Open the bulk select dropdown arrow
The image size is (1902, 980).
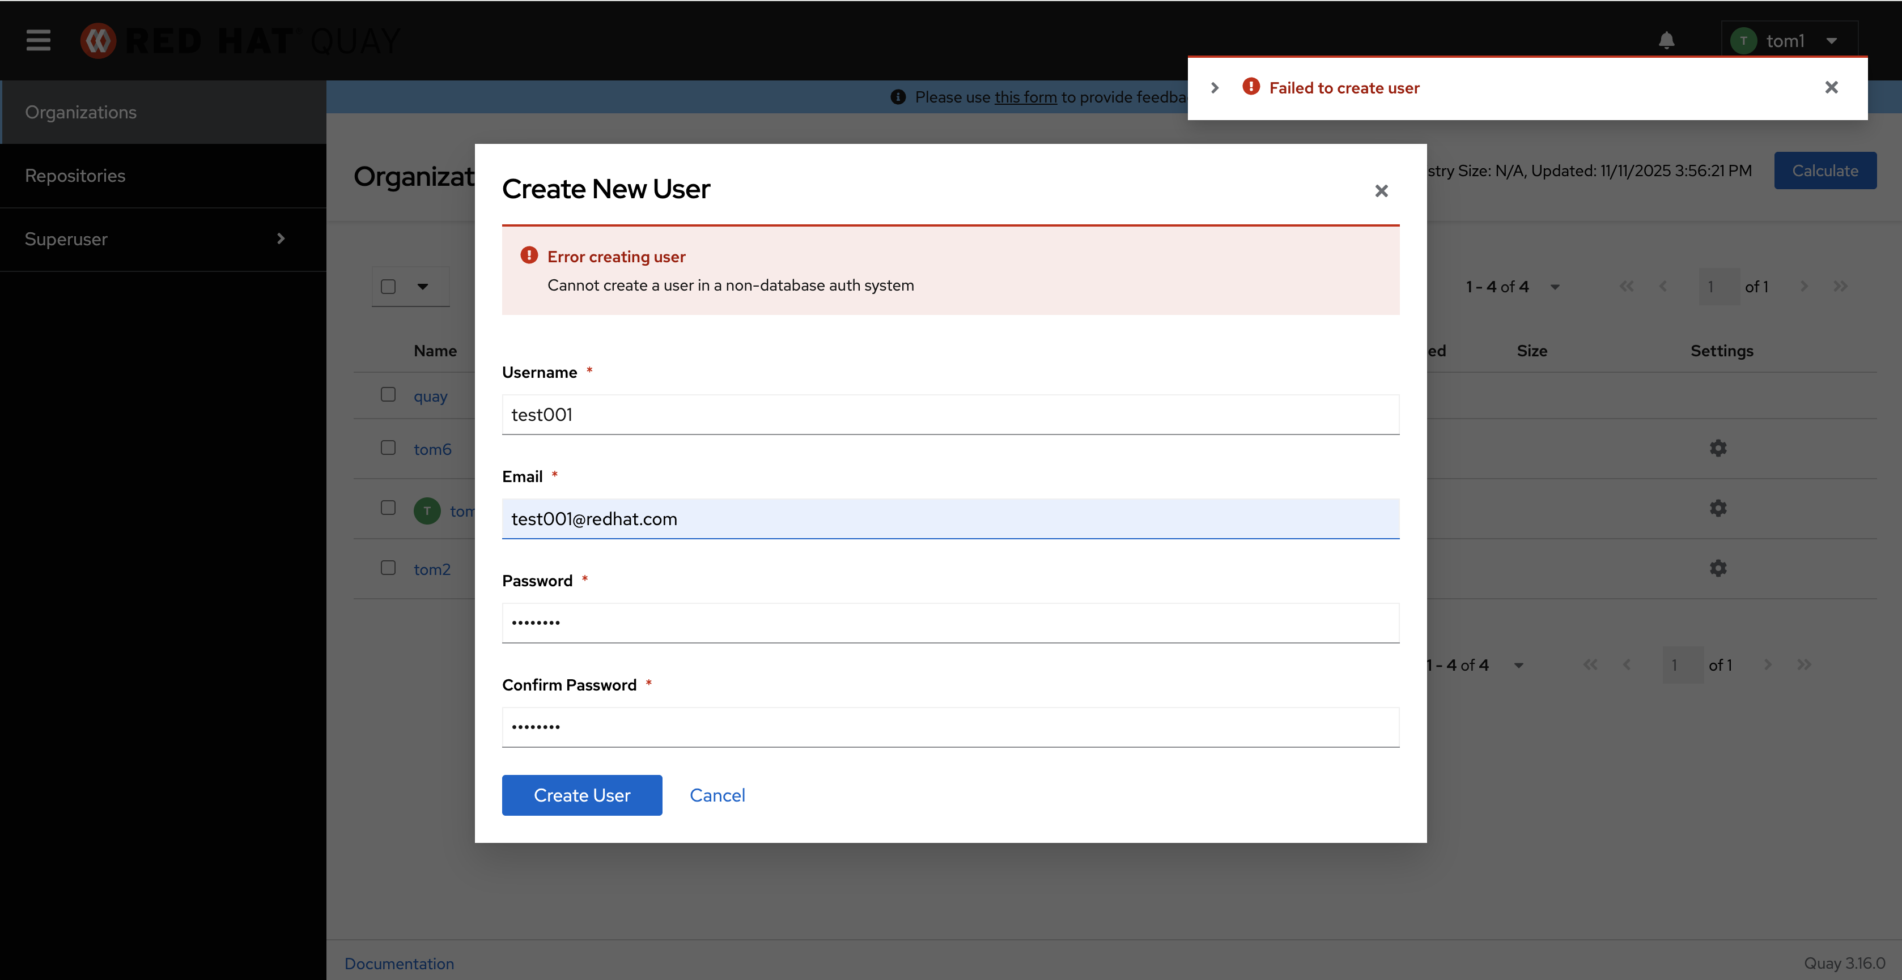(x=423, y=286)
